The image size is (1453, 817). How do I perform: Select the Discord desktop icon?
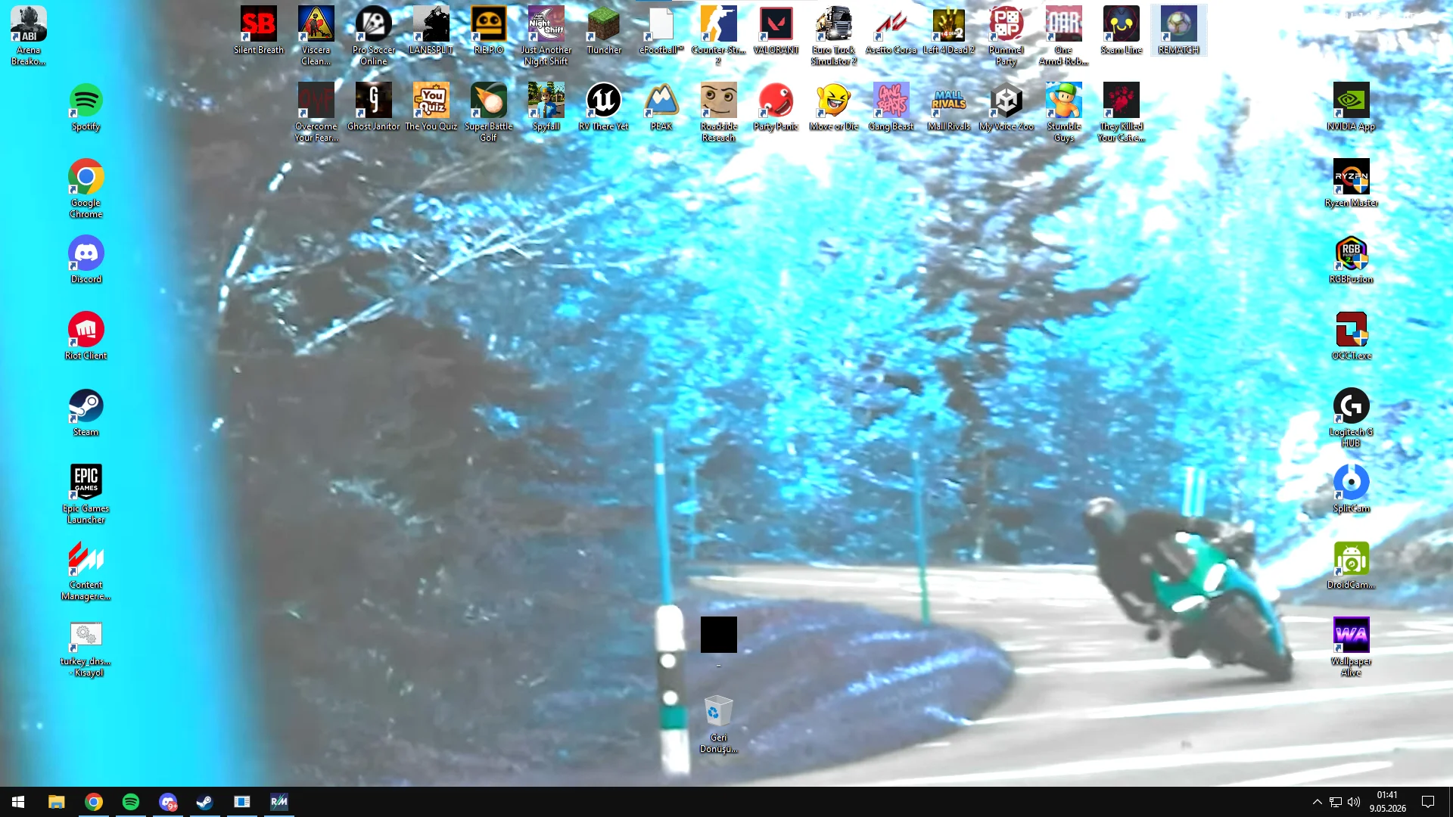click(x=86, y=259)
